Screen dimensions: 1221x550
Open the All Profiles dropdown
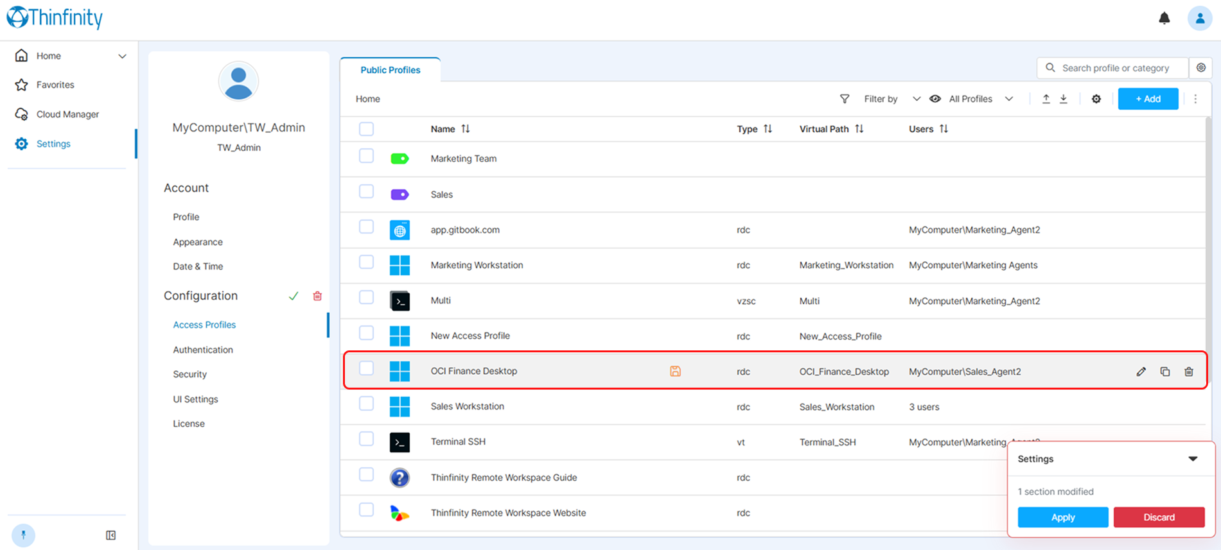click(x=981, y=99)
